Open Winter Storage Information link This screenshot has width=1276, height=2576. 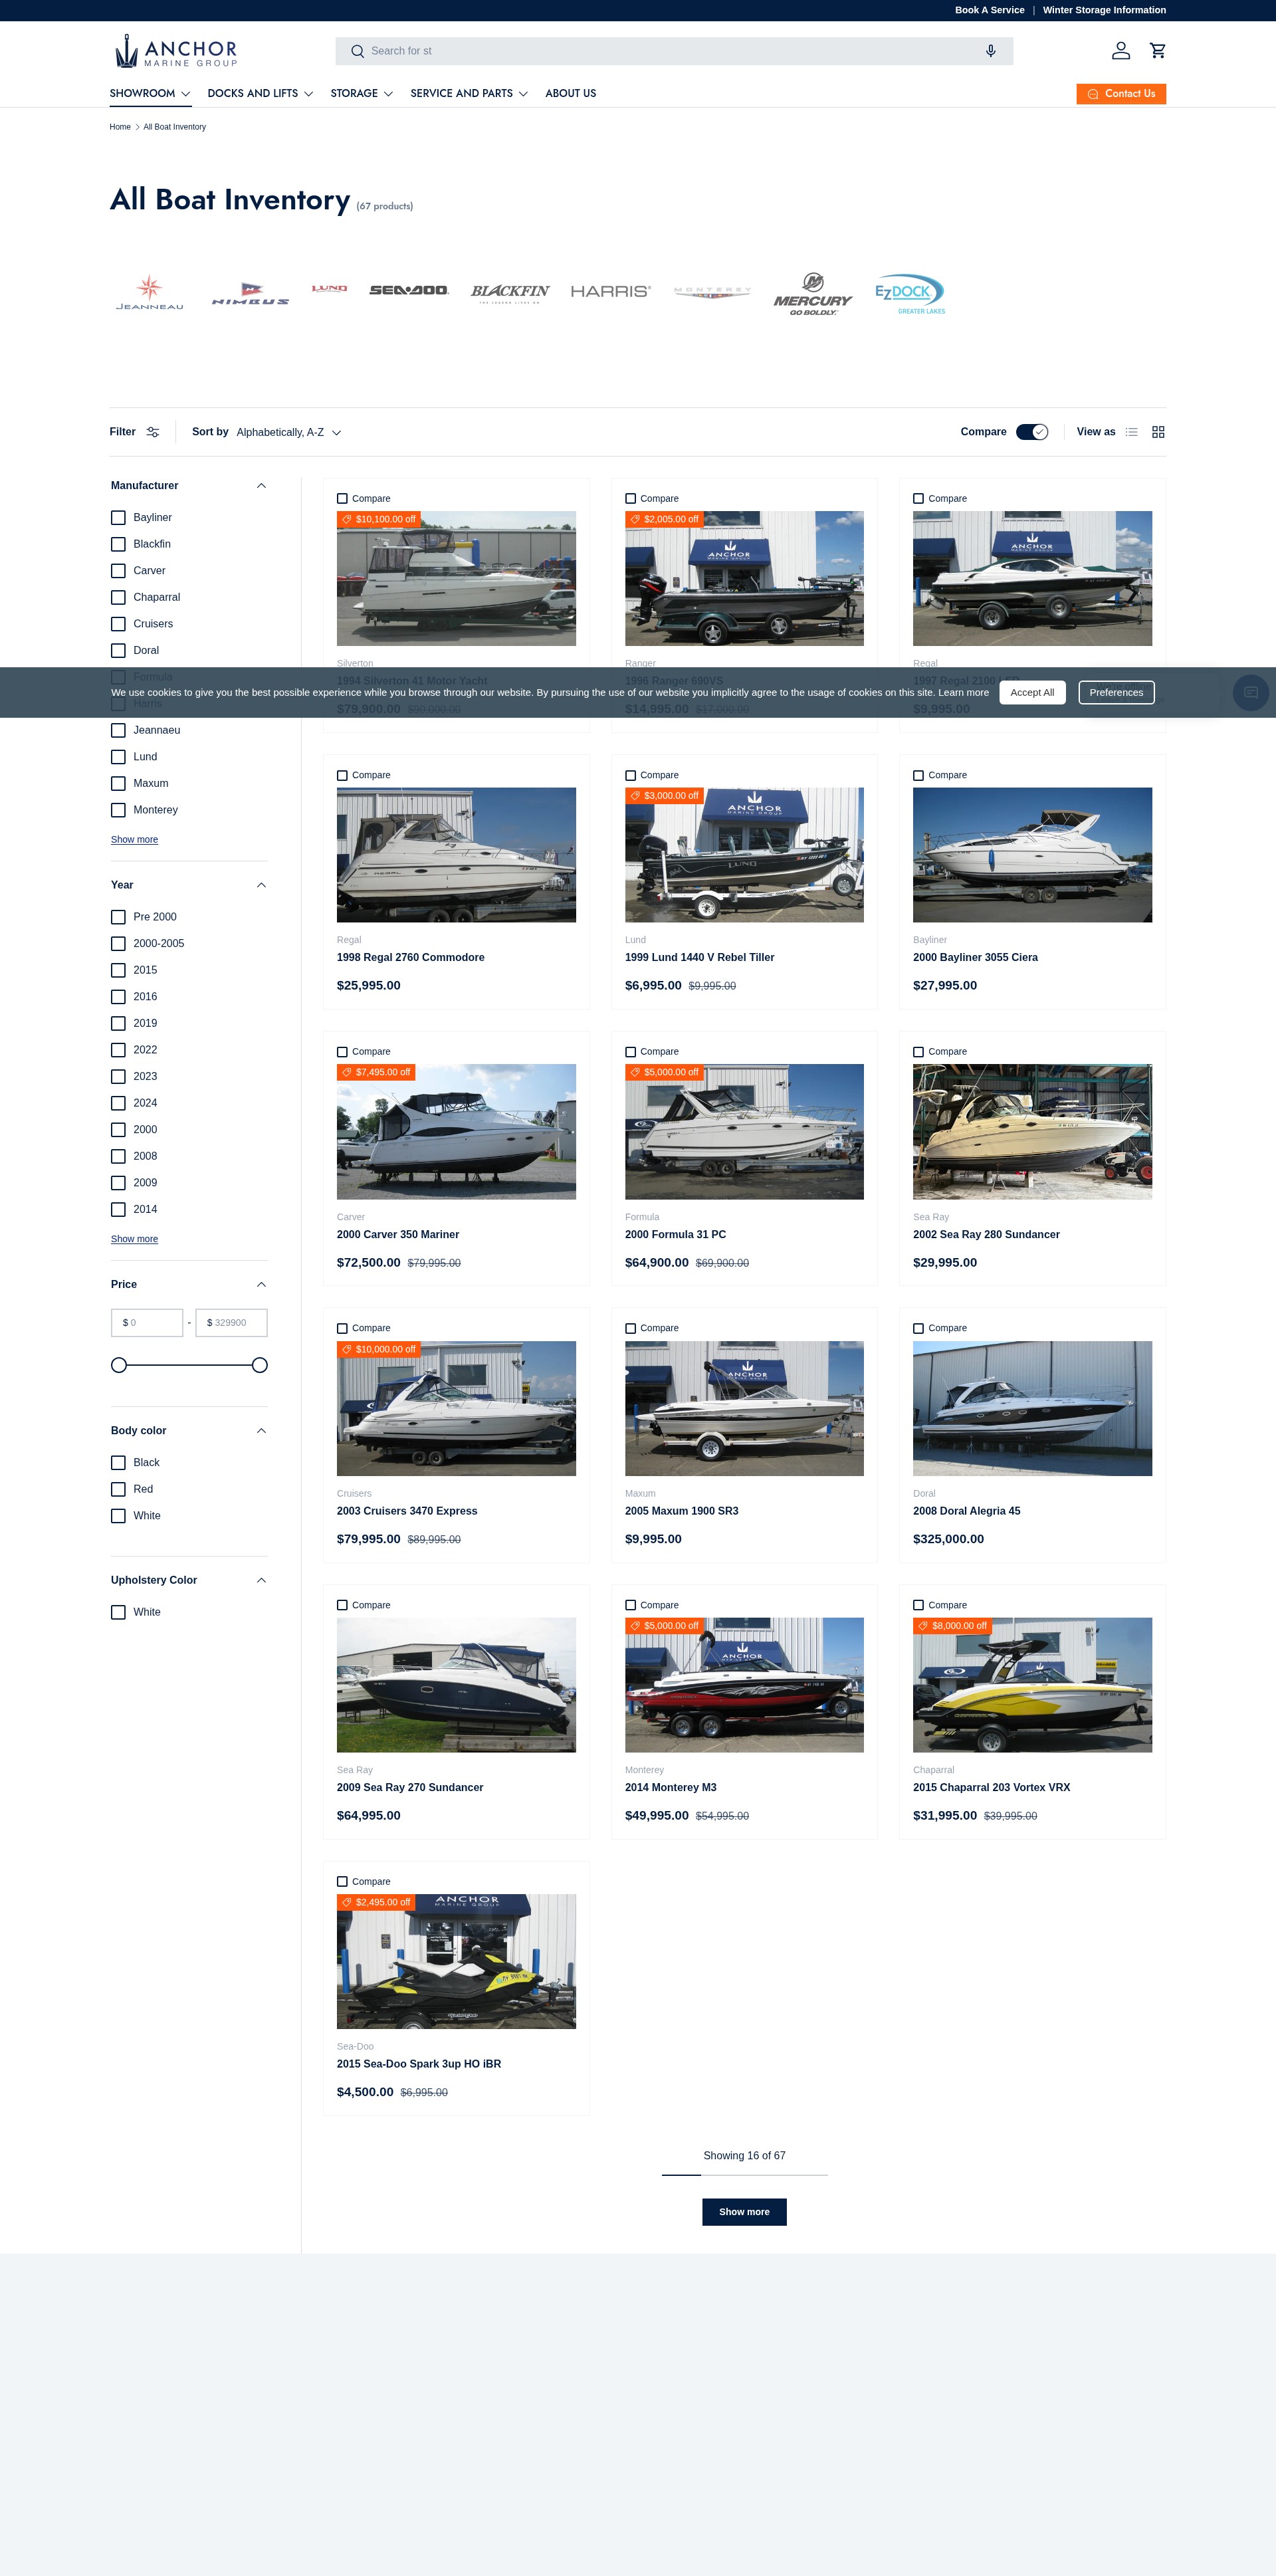pyautogui.click(x=1104, y=10)
